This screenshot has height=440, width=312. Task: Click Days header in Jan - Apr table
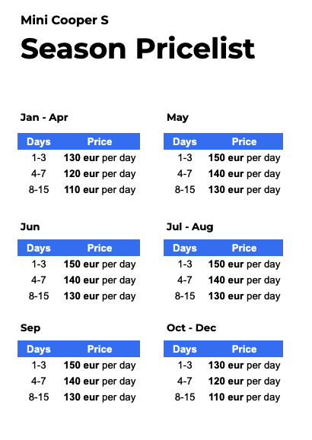point(39,141)
